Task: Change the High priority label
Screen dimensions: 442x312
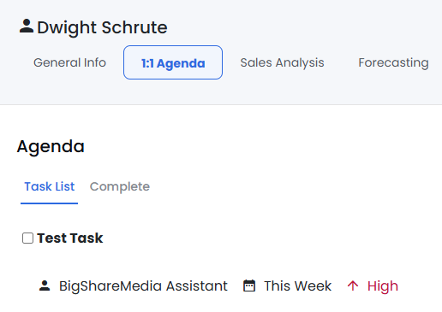Action: 383,286
